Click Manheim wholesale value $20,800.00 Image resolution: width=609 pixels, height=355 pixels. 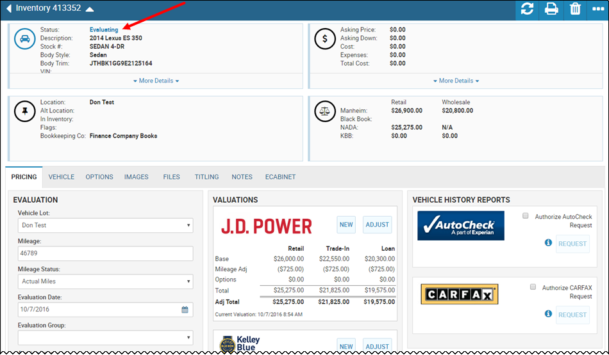coord(458,111)
